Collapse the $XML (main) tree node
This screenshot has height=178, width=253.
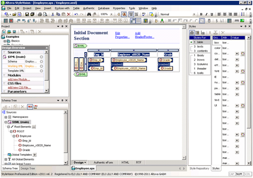(x=6, y=122)
